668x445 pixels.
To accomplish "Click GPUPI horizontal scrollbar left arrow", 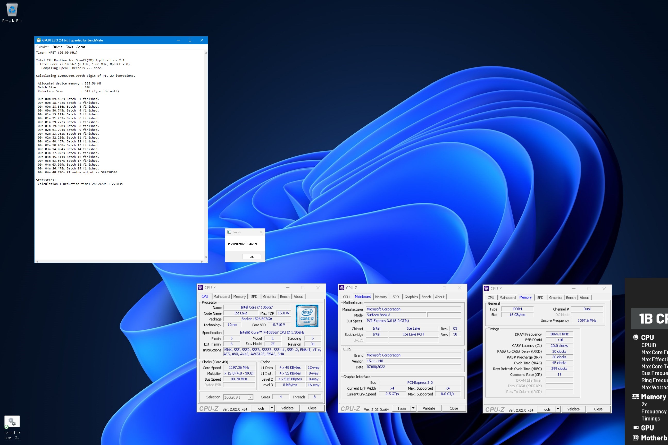I will [x=37, y=261].
